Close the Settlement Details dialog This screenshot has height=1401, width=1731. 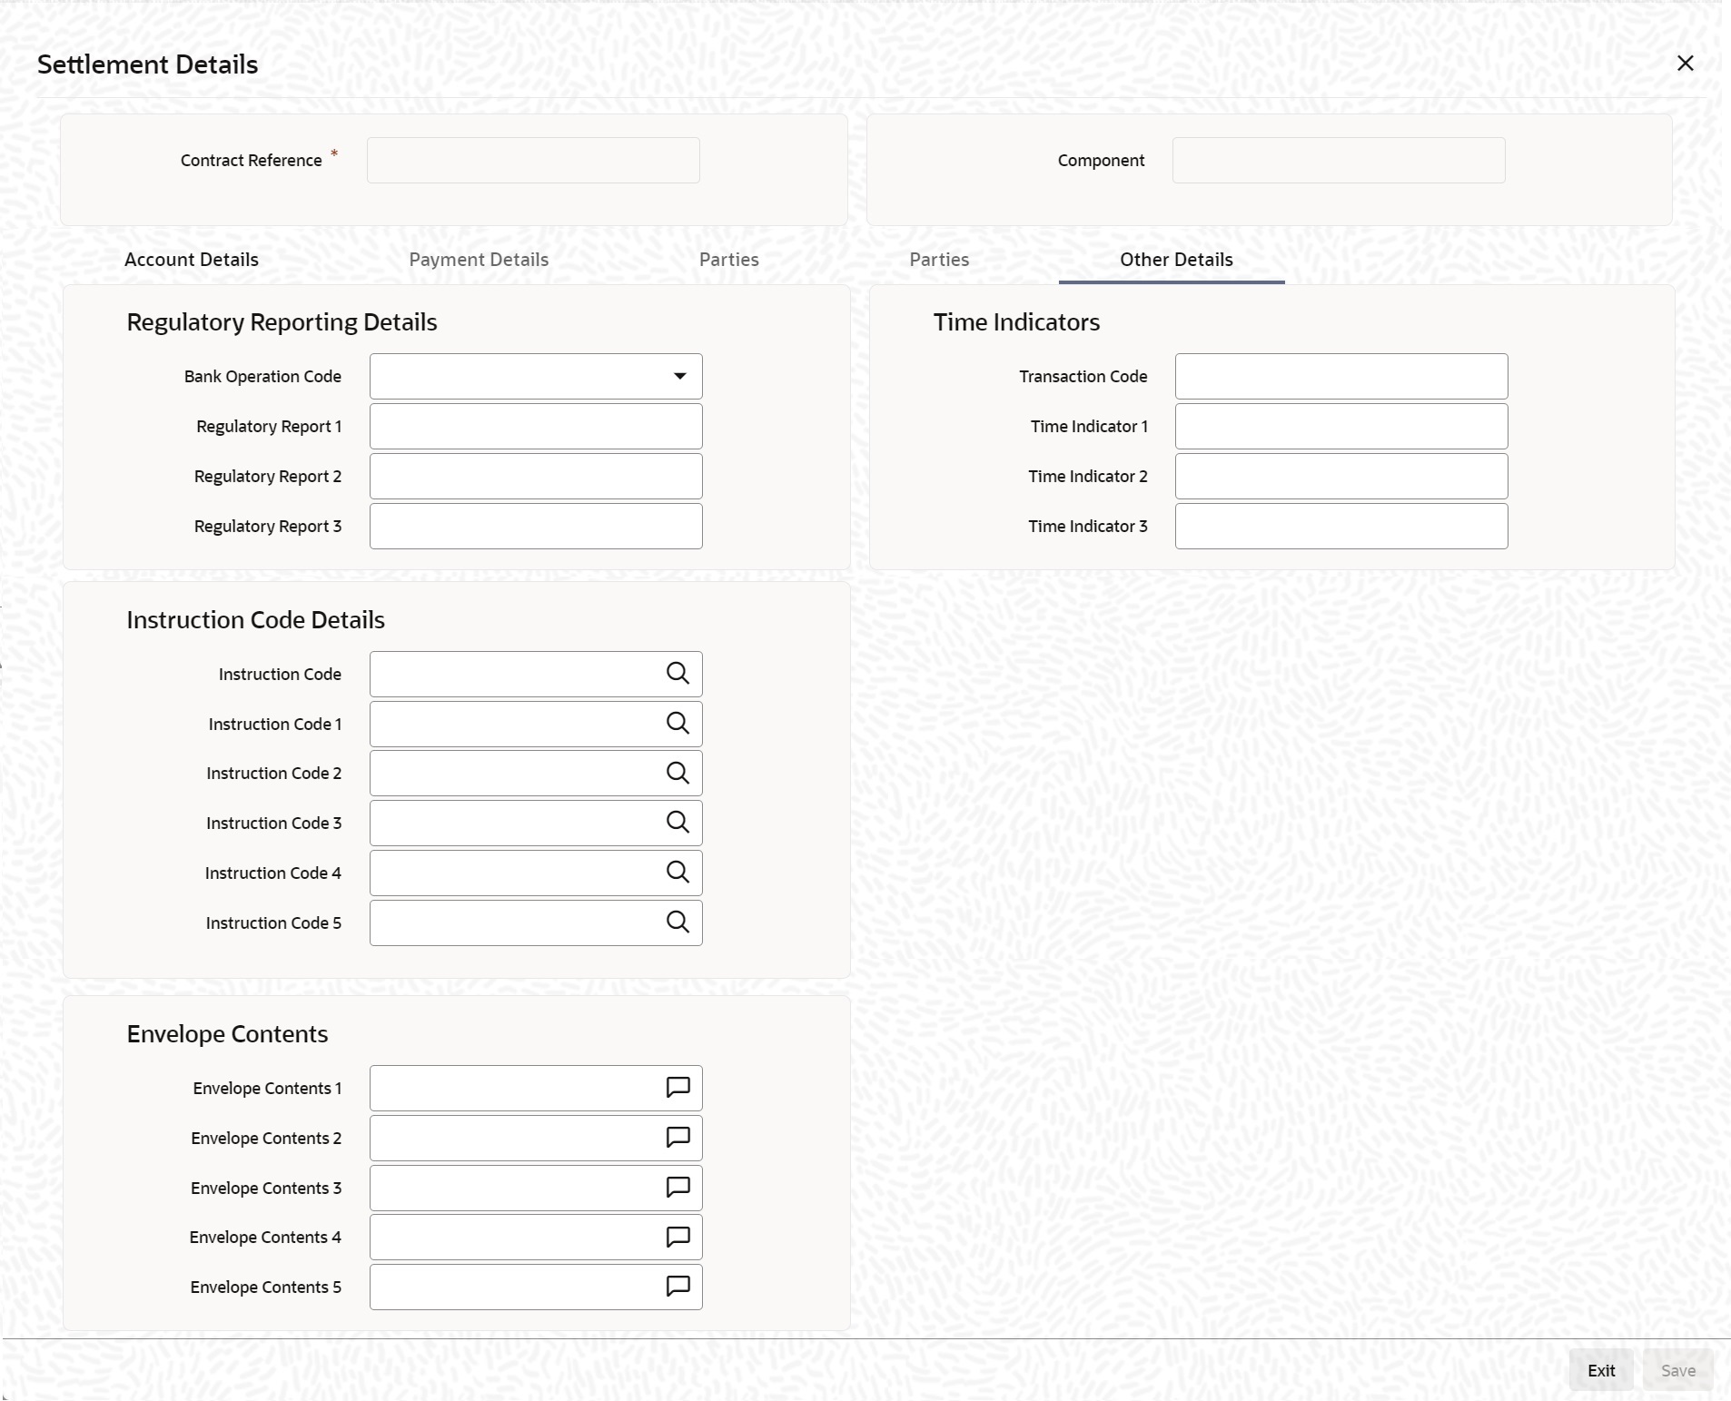pyautogui.click(x=1685, y=64)
